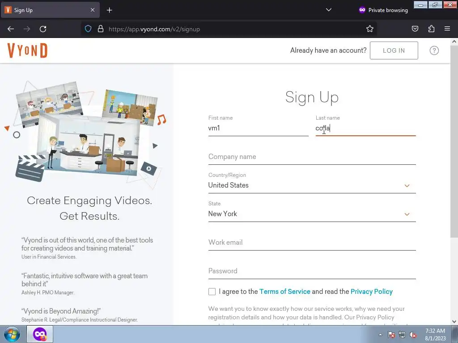Show hidden tray icons arrow
The width and height of the screenshot is (458, 343).
(380, 335)
